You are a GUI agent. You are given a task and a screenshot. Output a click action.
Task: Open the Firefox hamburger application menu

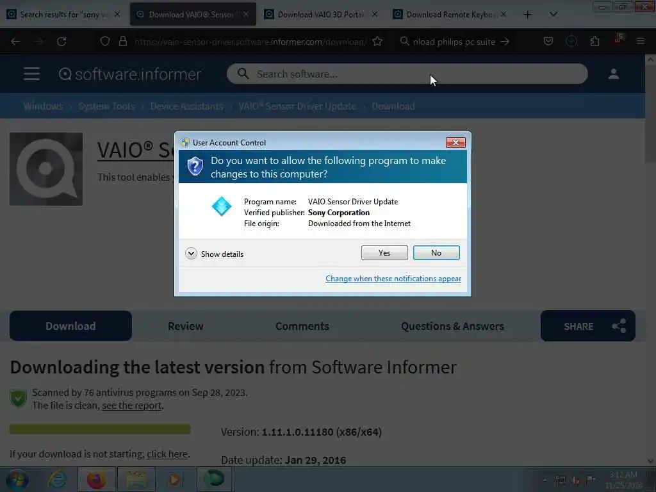(640, 41)
